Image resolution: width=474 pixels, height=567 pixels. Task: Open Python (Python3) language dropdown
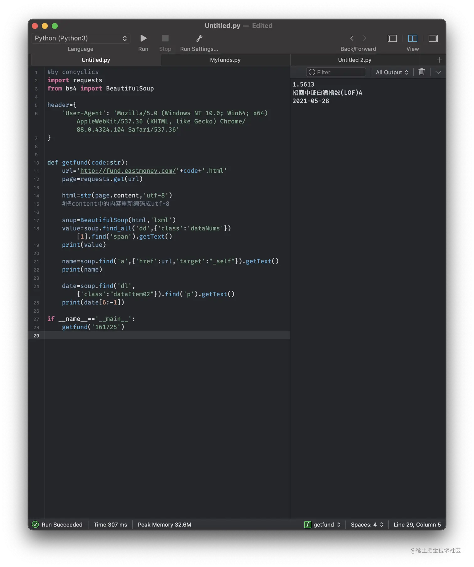click(x=81, y=38)
